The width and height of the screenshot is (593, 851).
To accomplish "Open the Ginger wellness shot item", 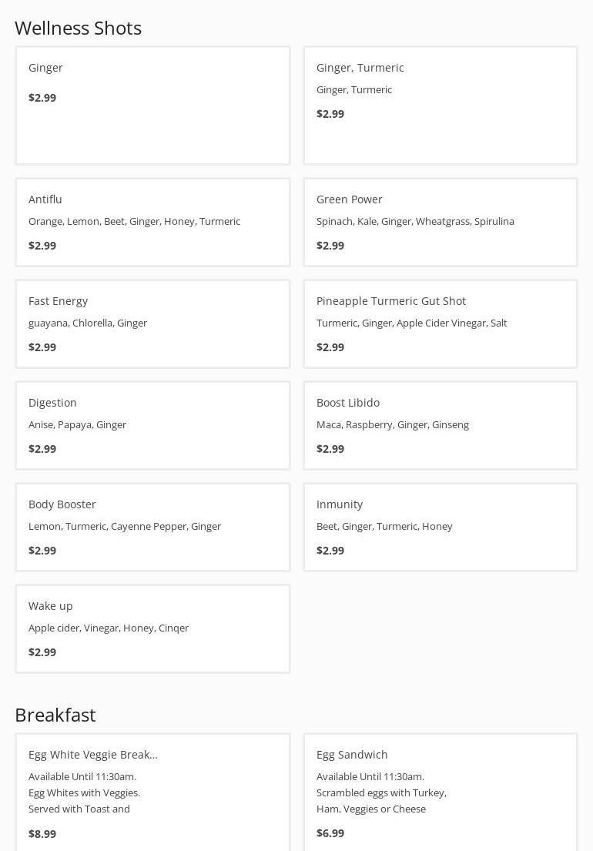I will (x=152, y=106).
